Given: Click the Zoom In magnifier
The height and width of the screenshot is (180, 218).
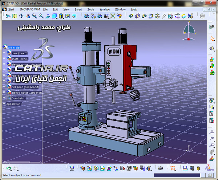Looking at the screenshot, I should point(35,16).
